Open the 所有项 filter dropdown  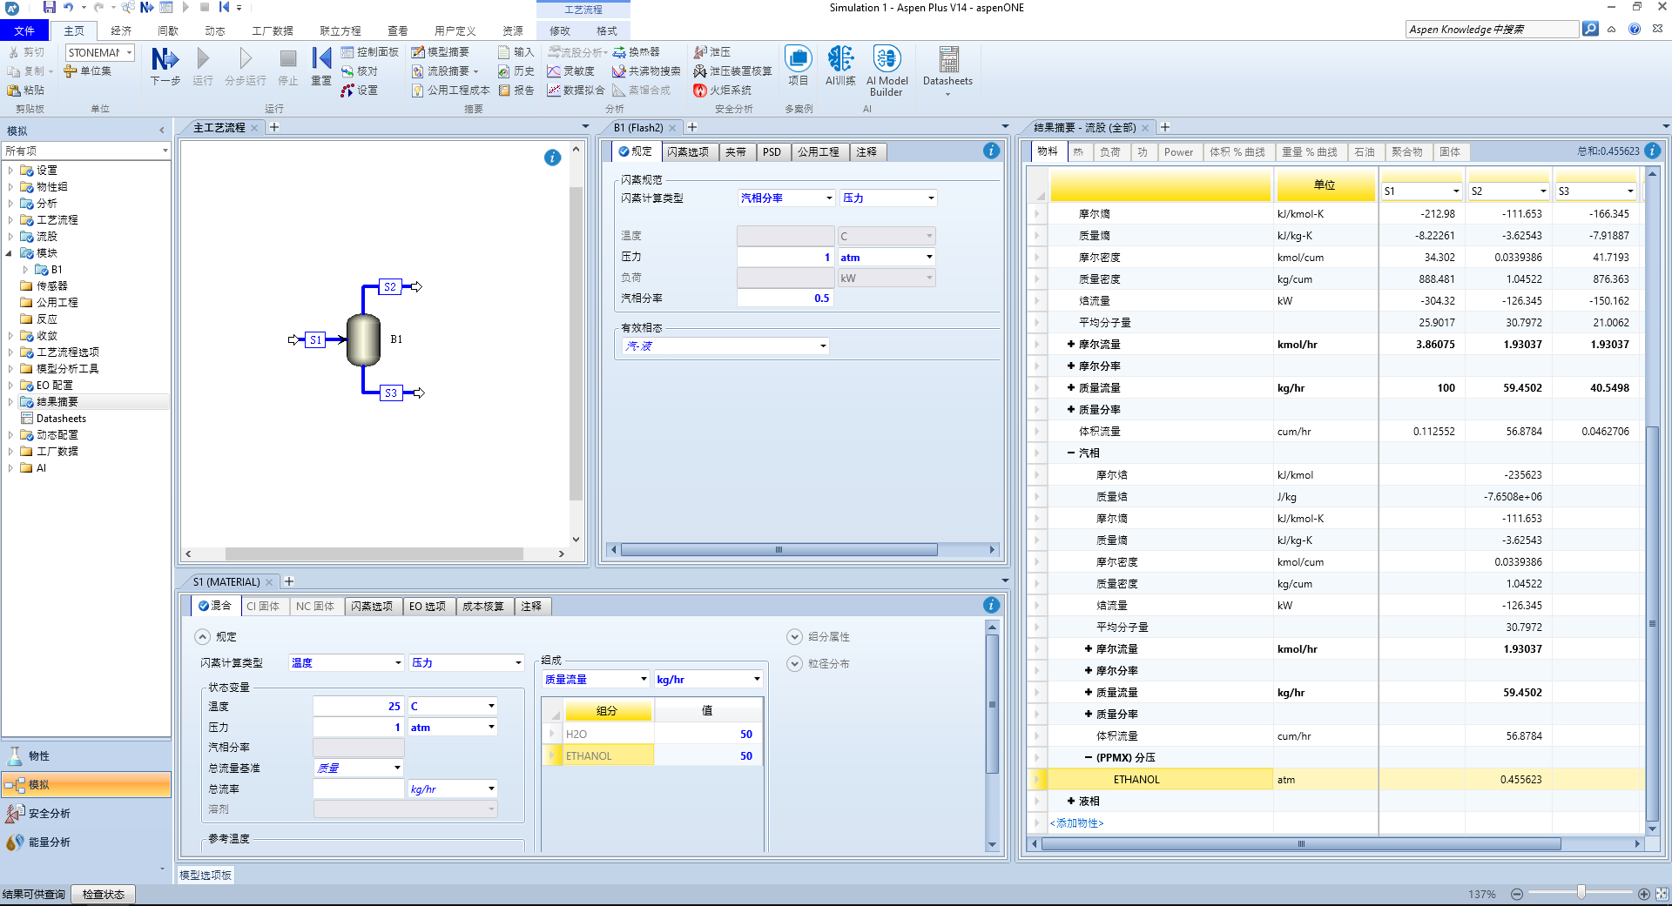click(165, 151)
